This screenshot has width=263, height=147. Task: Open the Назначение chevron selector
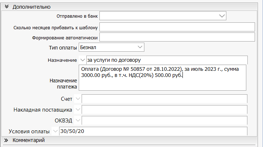(82, 60)
